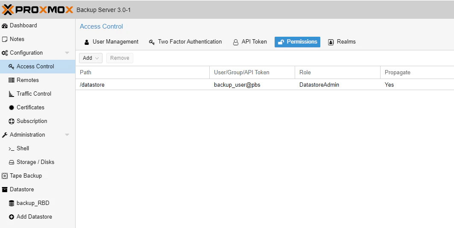
Task: Open the Realms tab
Action: coord(342,42)
